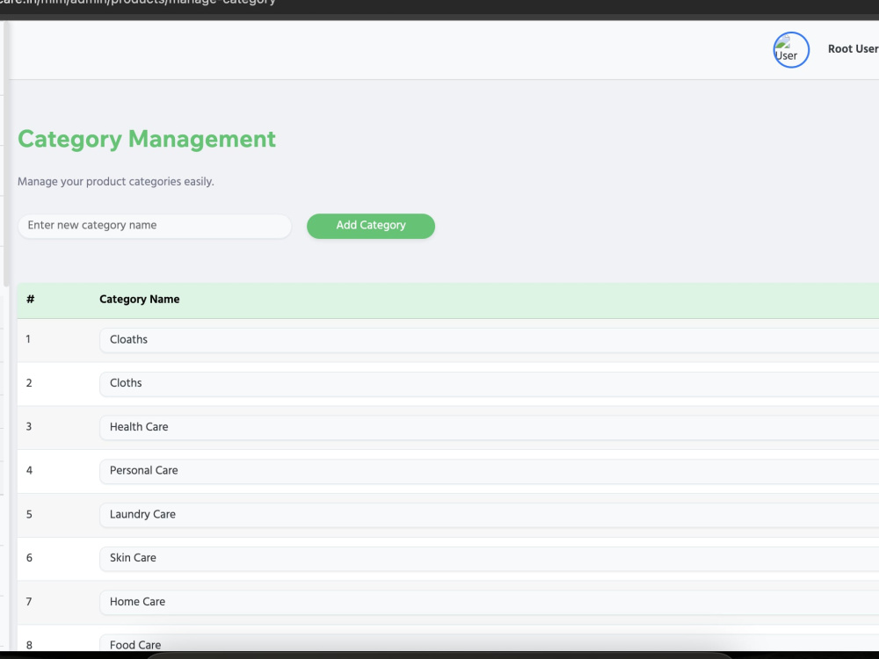The width and height of the screenshot is (879, 659).
Task: Edit the Food Care category field
Action: (489, 643)
